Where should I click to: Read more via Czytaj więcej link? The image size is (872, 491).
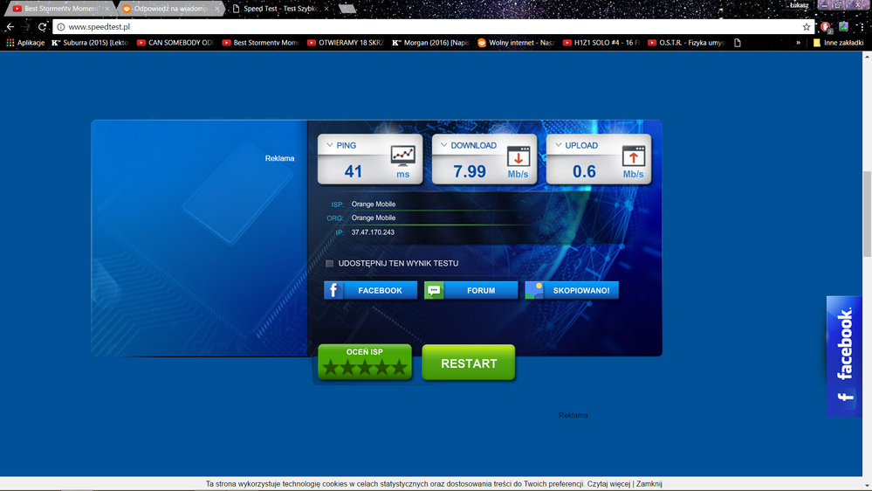pos(608,484)
